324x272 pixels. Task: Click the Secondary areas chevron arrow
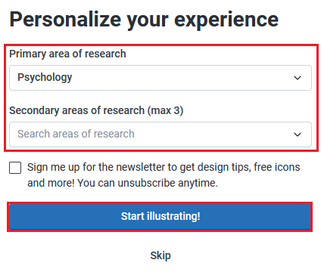[x=298, y=134]
